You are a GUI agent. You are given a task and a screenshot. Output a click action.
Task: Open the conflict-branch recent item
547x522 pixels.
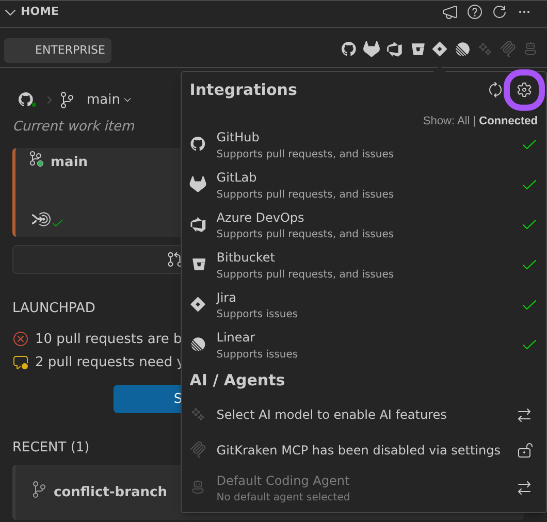click(x=97, y=492)
